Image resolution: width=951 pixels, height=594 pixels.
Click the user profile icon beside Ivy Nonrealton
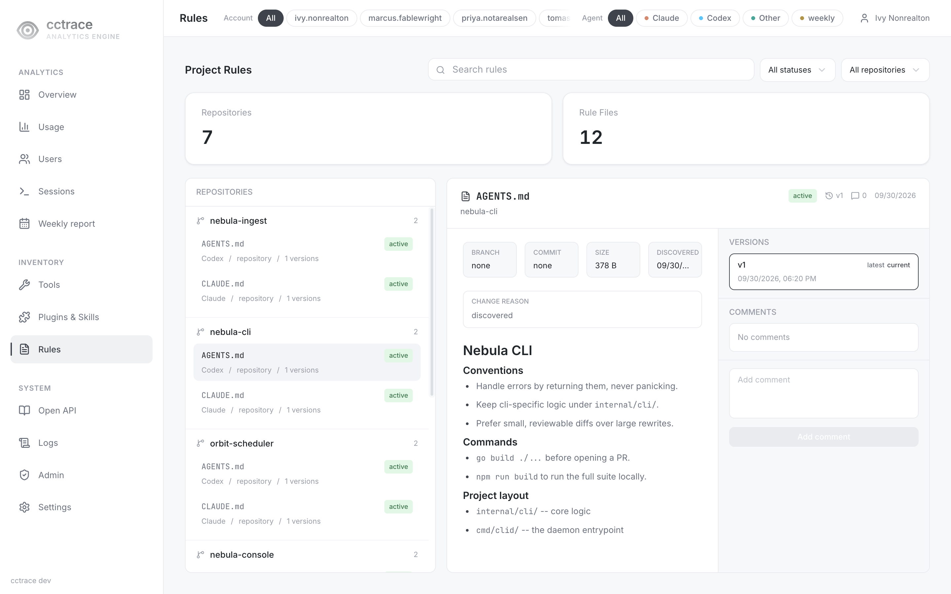[864, 18]
